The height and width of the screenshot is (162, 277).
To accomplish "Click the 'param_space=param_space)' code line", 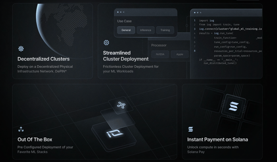I will [232, 56].
